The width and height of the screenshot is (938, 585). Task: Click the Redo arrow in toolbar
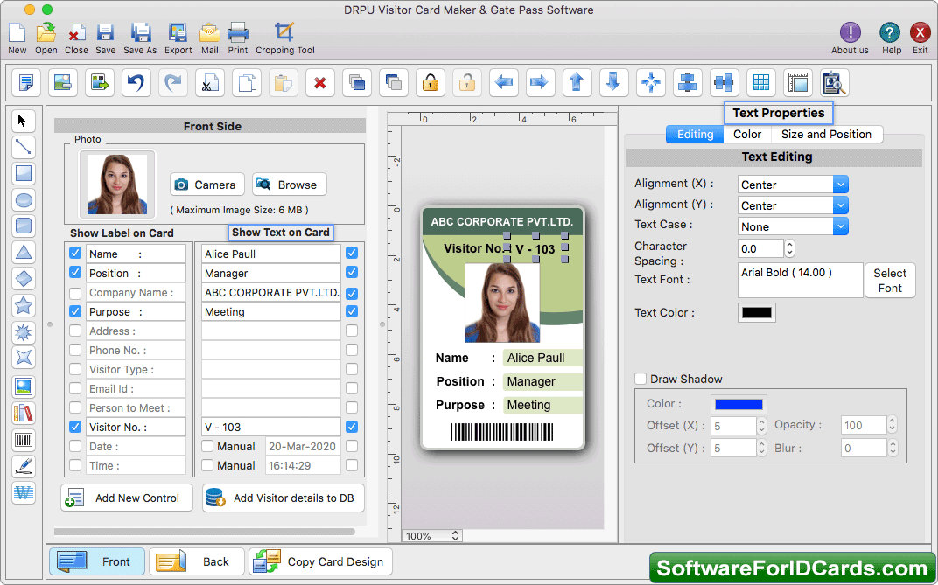(x=173, y=82)
